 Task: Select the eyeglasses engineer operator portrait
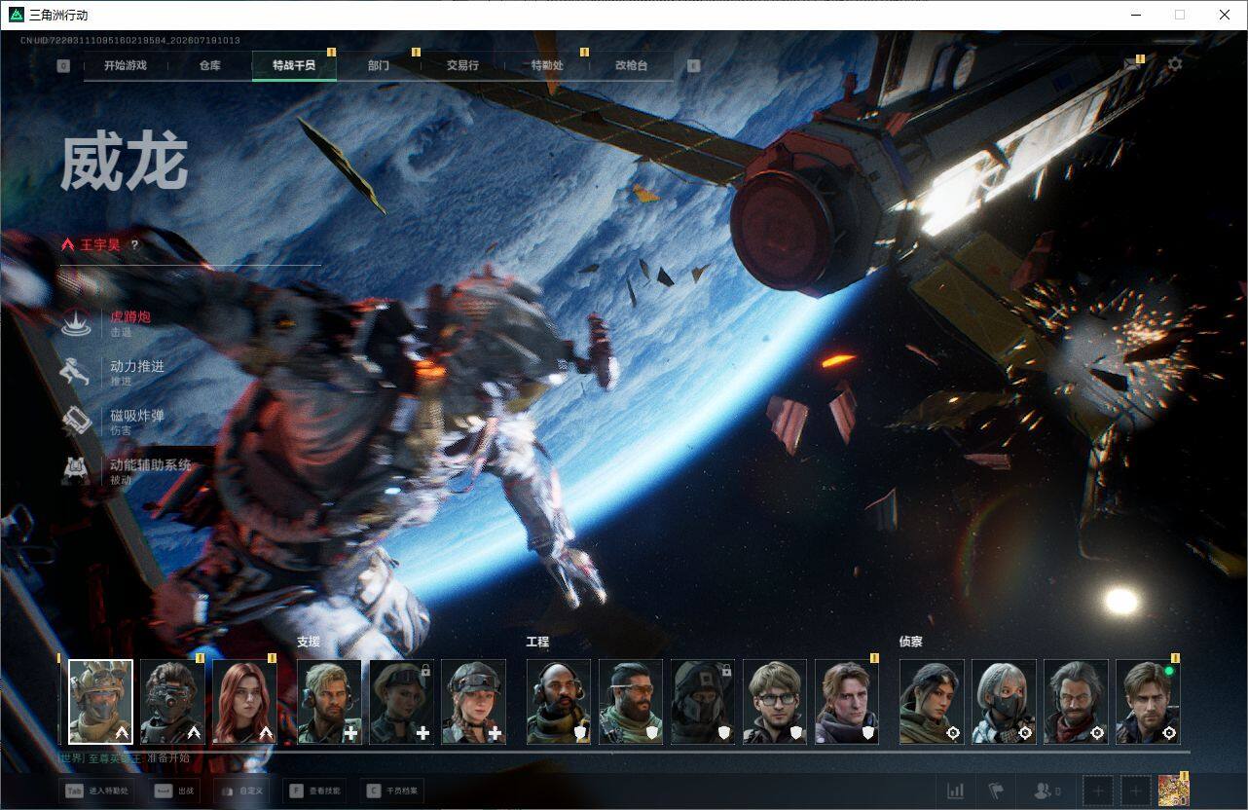pos(775,702)
